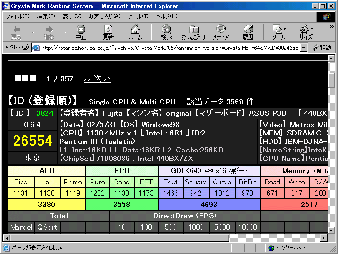
Task: Open the forward button history dropdown
Action: pos(65,32)
